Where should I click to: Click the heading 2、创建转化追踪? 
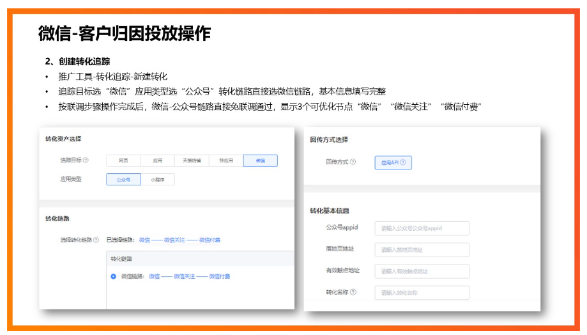(77, 61)
